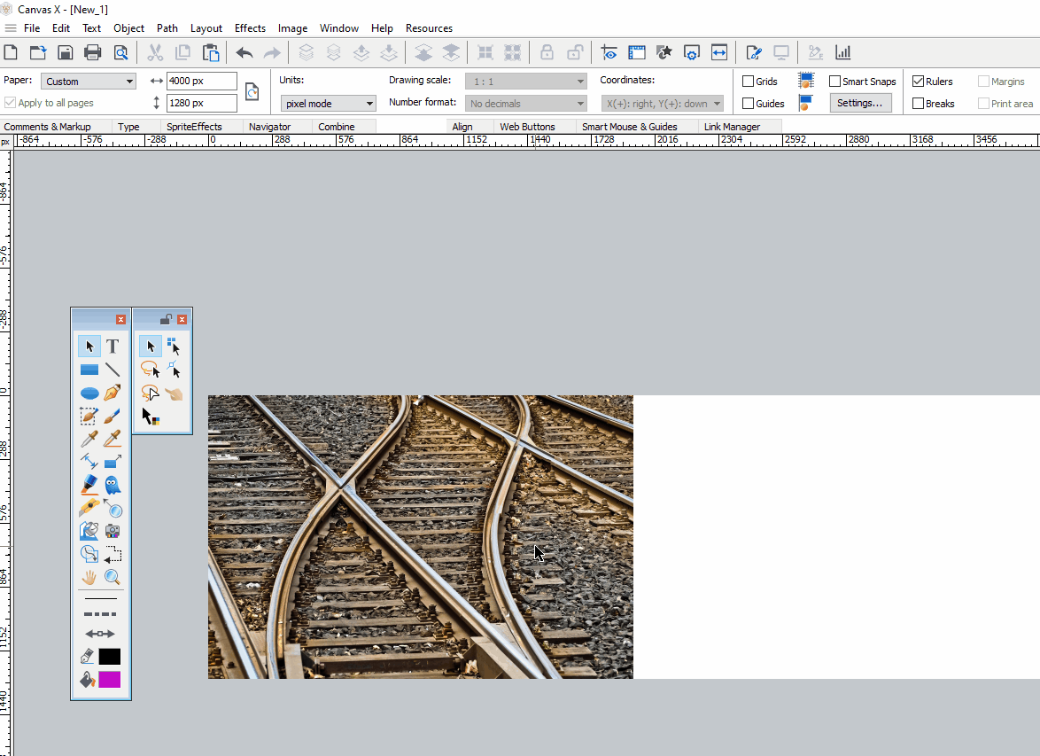This screenshot has width=1040, height=756.
Task: Enable the Grids checkbox
Action: 749,82
